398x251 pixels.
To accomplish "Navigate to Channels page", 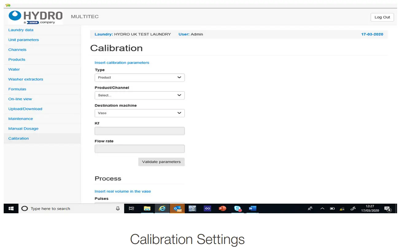I will point(17,49).
